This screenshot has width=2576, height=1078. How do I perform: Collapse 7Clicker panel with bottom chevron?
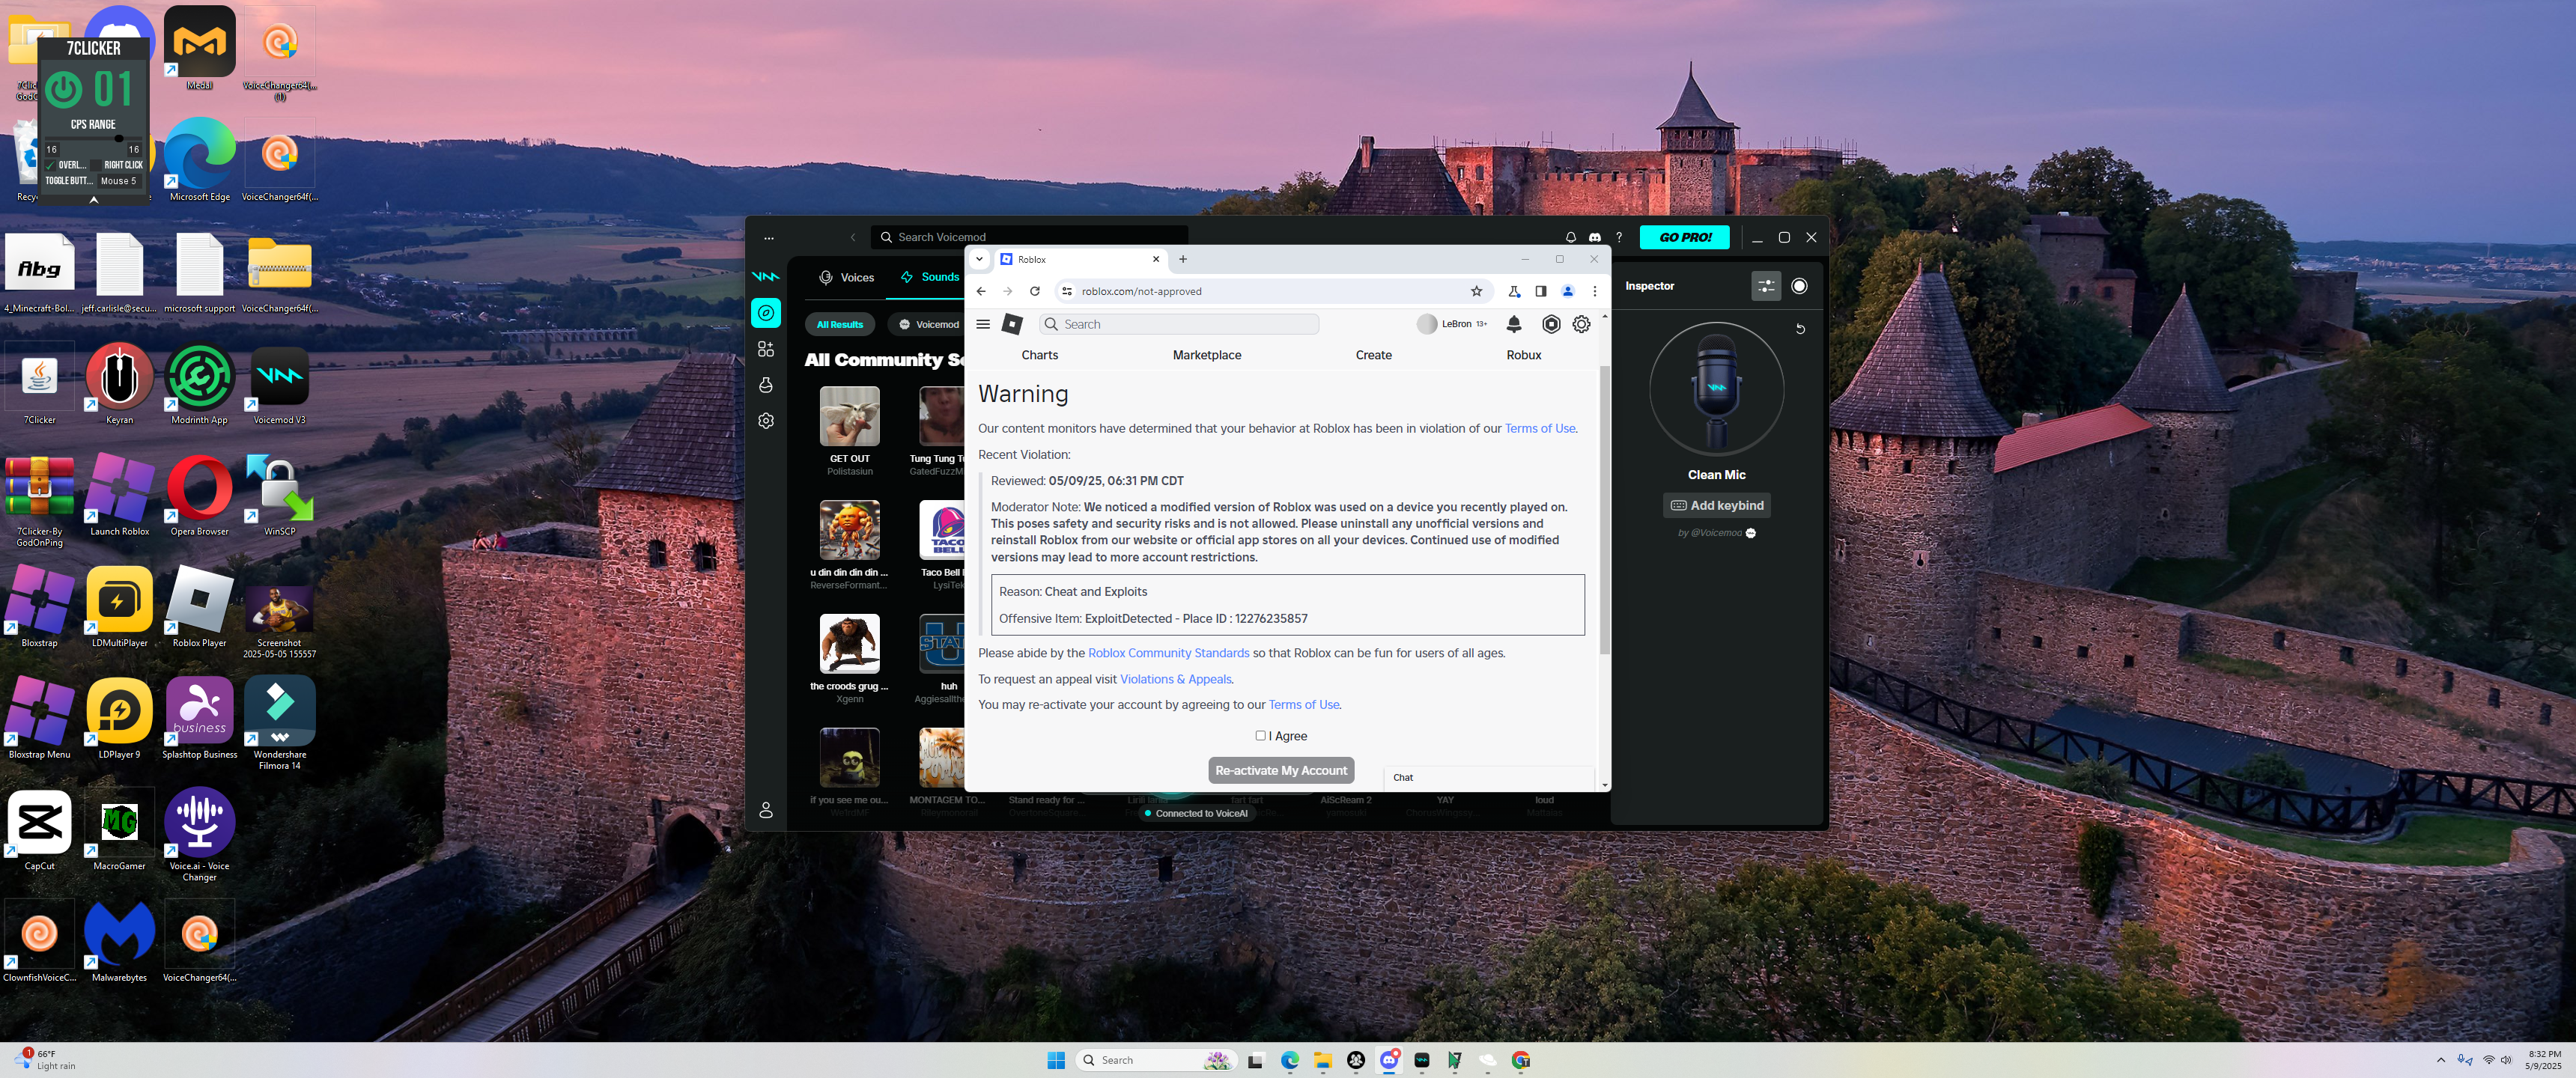click(x=94, y=200)
